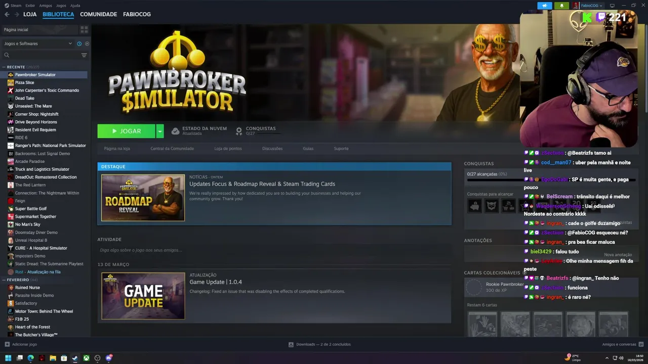Go back with the left arrow
The height and width of the screenshot is (364, 648).
pos(7,14)
